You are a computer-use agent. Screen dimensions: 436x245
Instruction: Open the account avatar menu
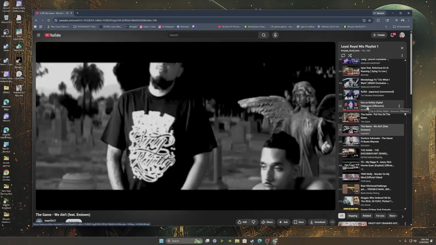pyautogui.click(x=402, y=35)
